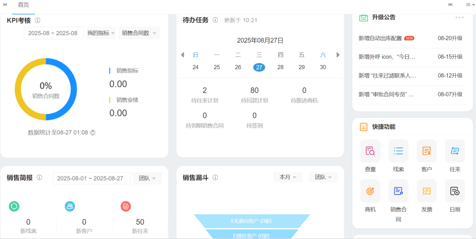Switch to the 首页 tab

(x=23, y=5)
